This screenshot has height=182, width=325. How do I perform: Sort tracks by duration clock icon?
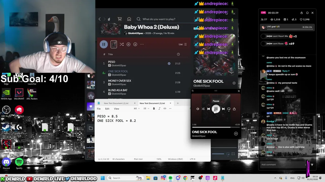point(178,54)
